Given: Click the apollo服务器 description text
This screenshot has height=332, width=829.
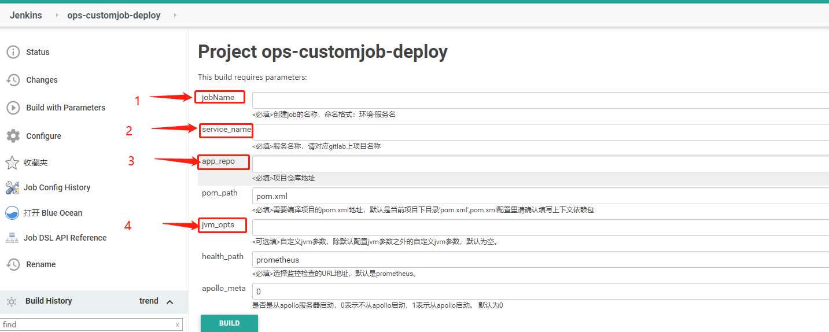Looking at the screenshot, I should click(x=377, y=305).
